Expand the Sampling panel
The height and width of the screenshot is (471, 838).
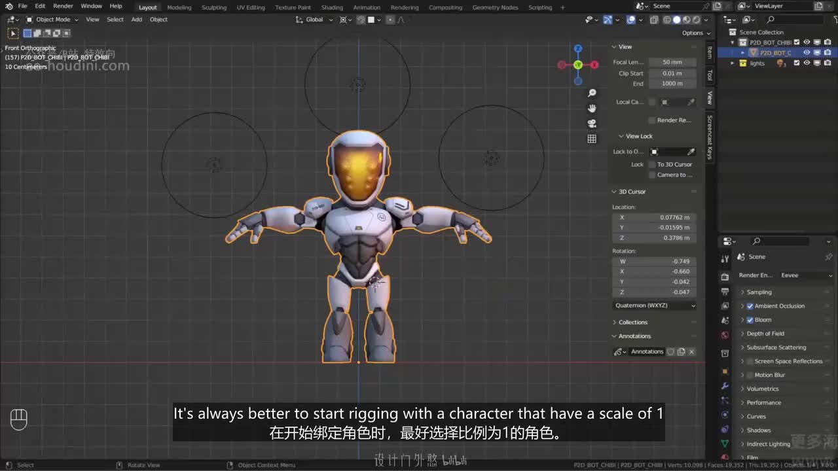759,292
